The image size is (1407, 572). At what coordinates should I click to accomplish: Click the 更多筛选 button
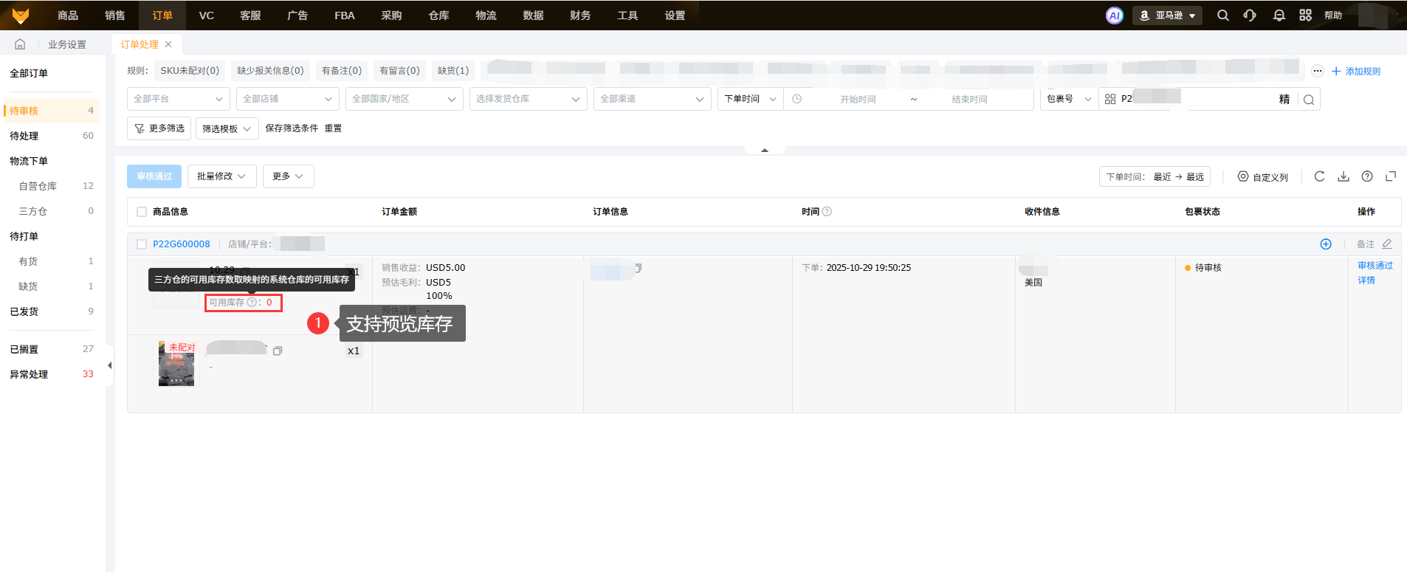[x=159, y=128]
